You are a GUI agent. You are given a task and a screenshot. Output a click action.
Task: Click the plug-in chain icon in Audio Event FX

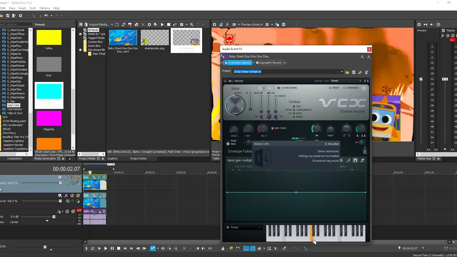point(362,57)
